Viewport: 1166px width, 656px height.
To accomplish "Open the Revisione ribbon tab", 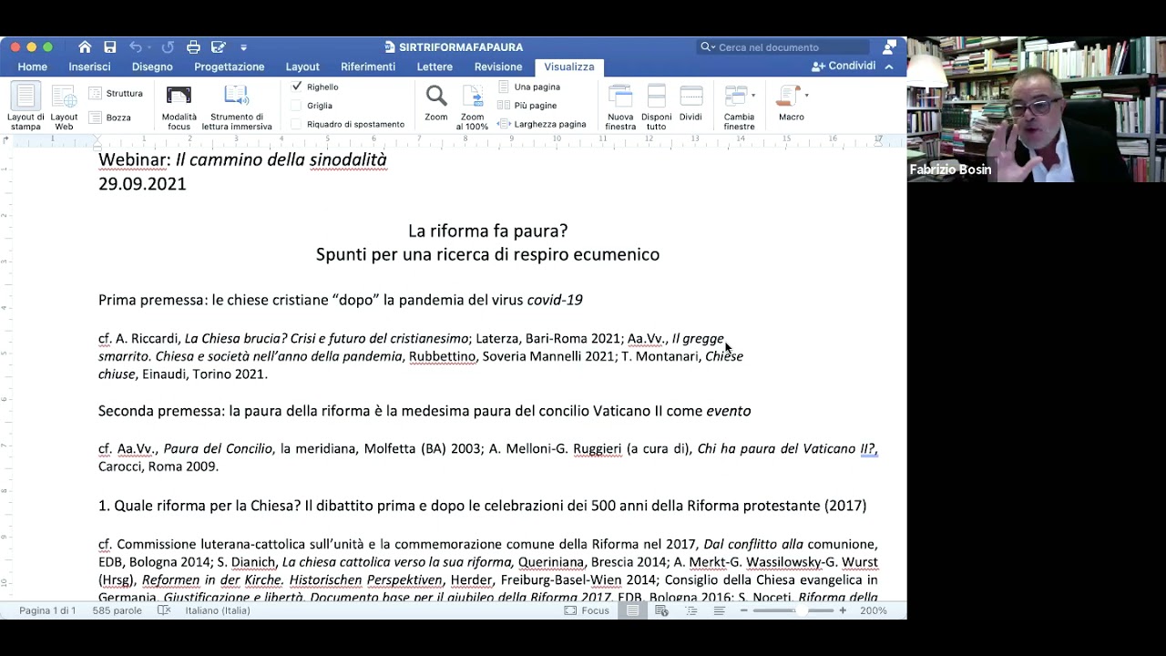I will click(498, 67).
